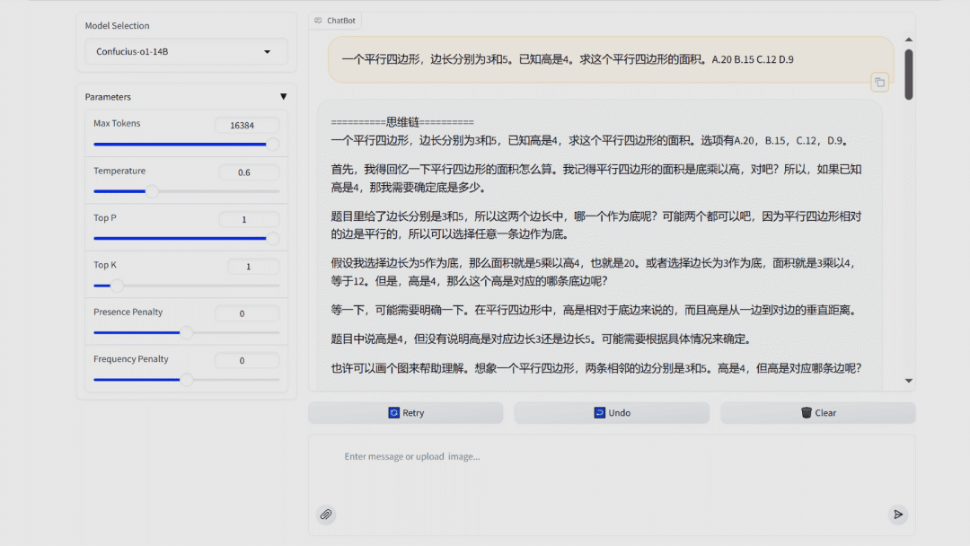The height and width of the screenshot is (546, 970).
Task: Click the Temperature value field
Action: pos(249,172)
